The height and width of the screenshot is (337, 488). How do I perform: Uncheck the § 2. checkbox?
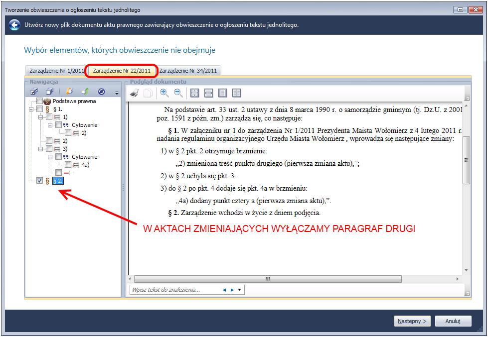click(x=39, y=181)
